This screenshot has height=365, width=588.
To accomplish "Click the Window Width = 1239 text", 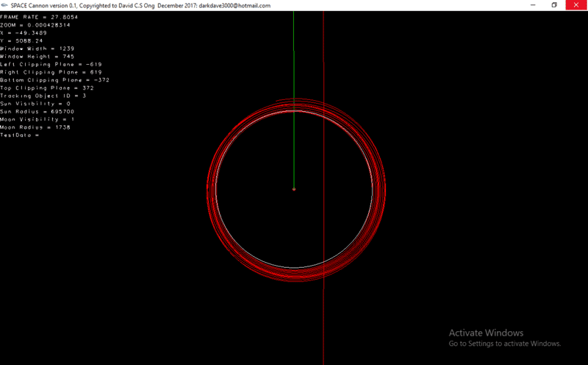I will (36, 49).
